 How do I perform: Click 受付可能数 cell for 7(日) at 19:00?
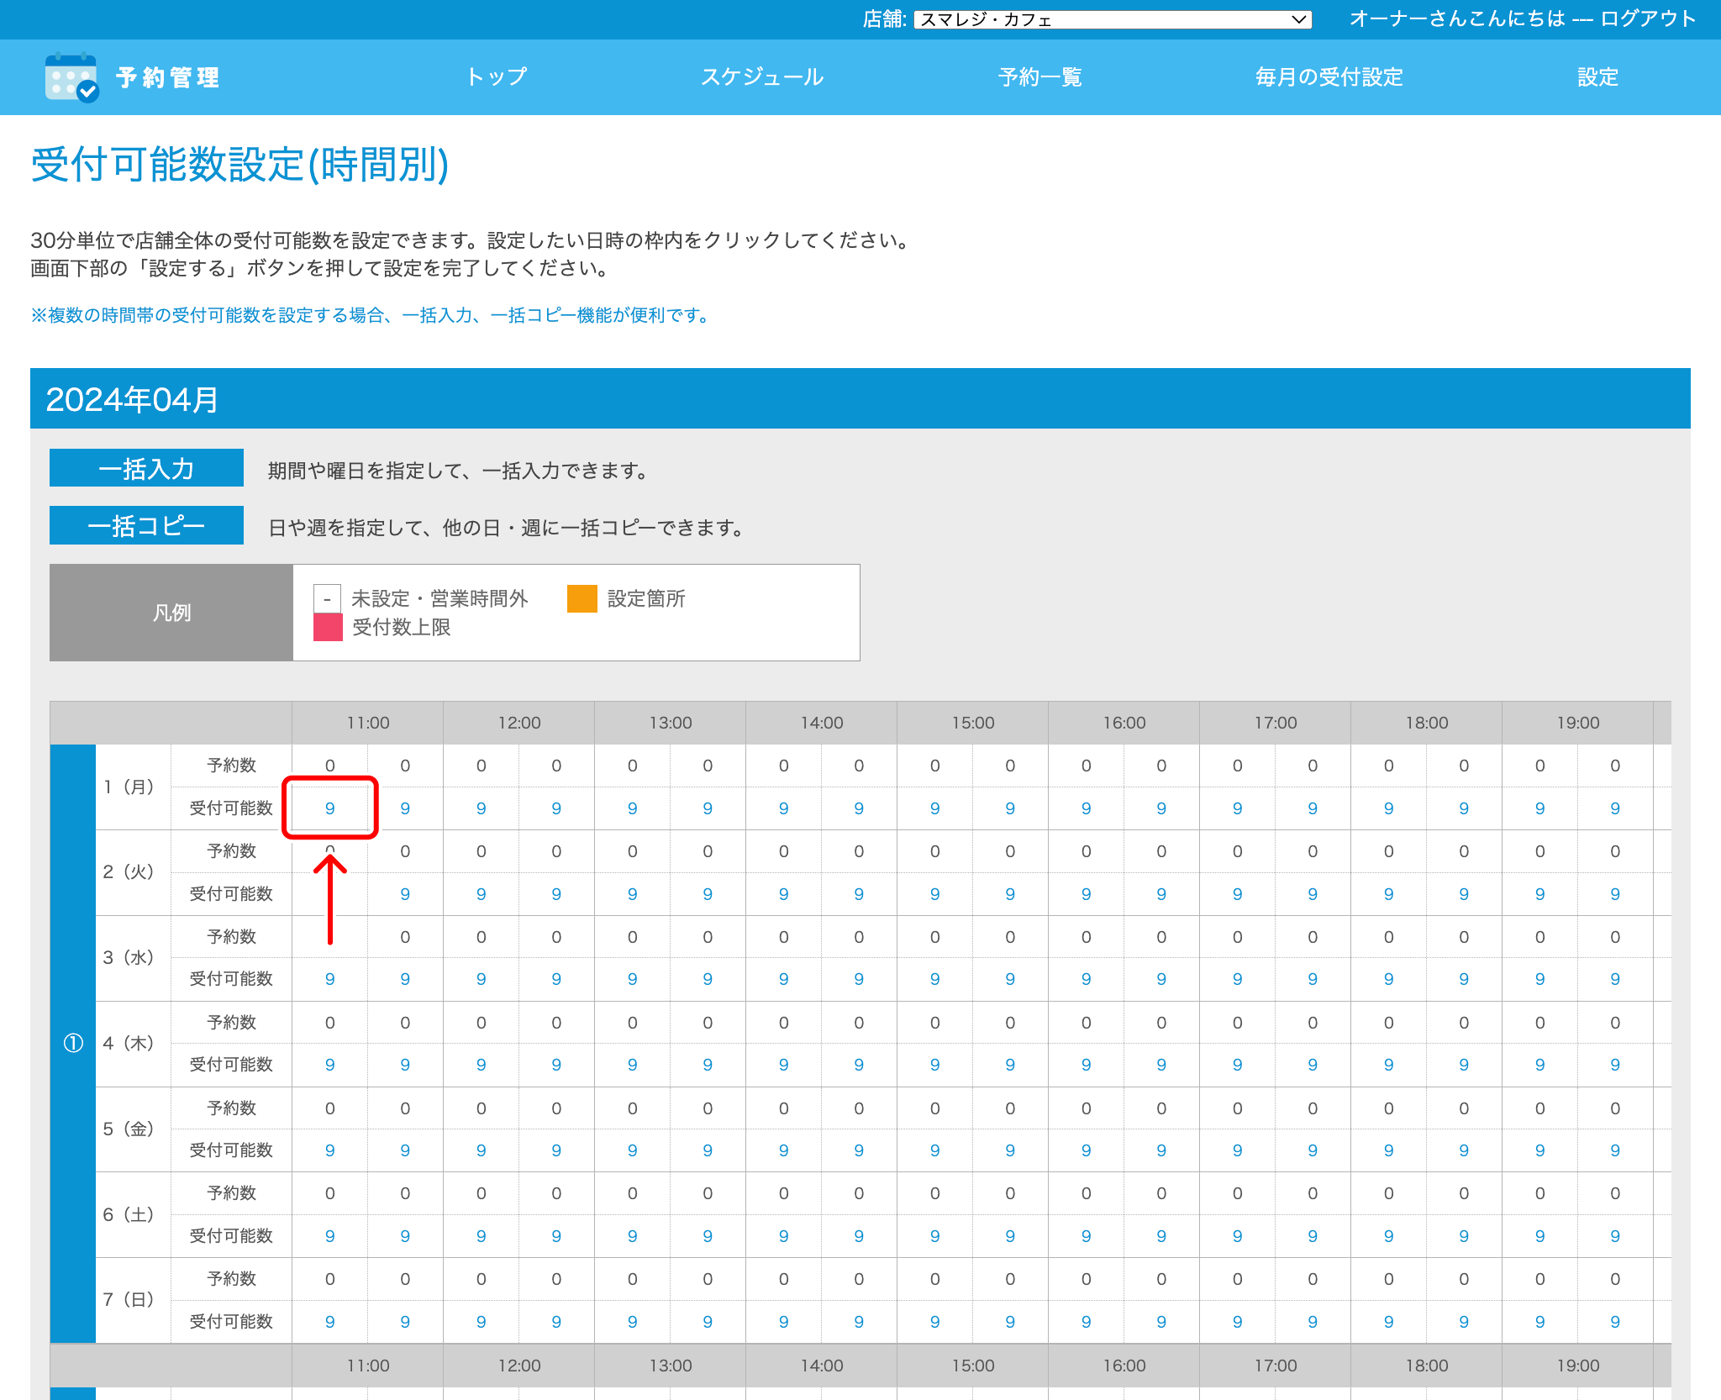(1539, 1322)
